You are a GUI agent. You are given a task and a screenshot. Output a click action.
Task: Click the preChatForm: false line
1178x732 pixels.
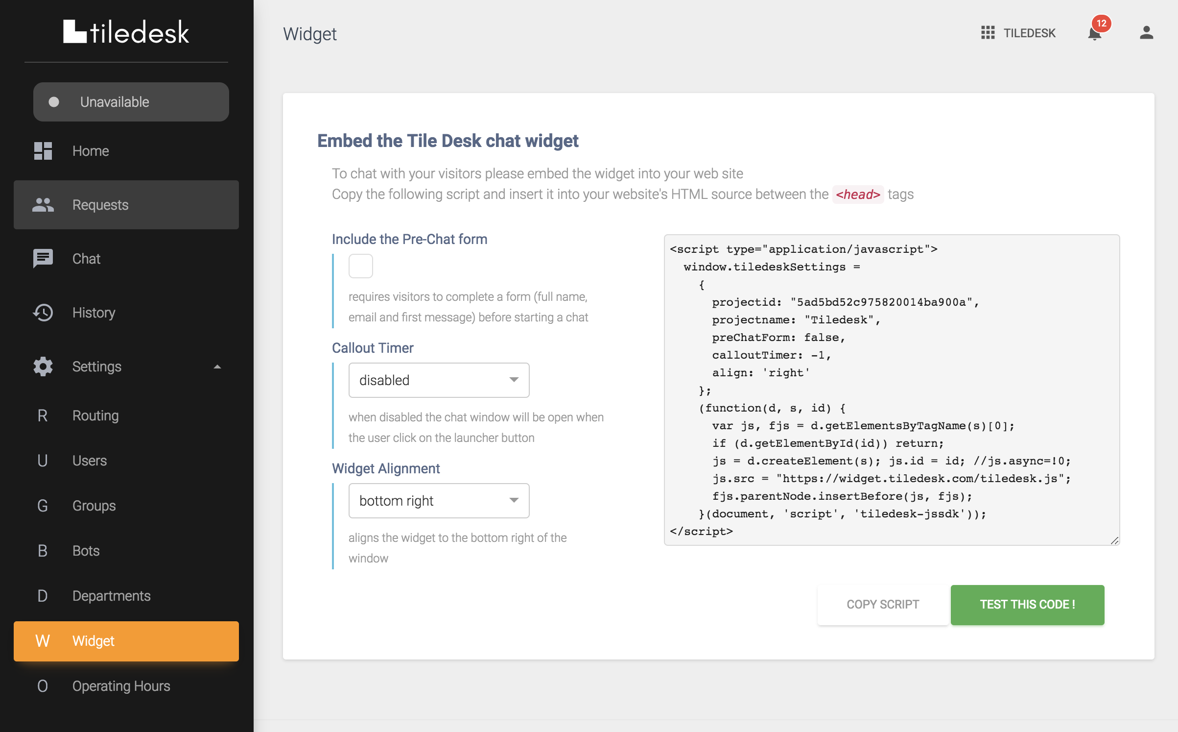pos(778,337)
